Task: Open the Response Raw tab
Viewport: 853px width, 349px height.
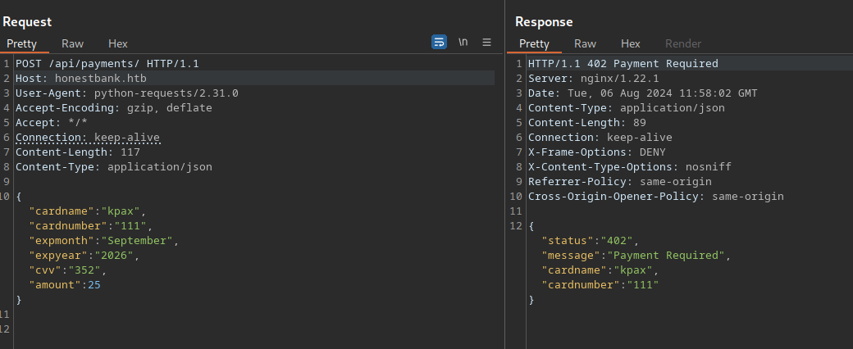Action: 585,43
